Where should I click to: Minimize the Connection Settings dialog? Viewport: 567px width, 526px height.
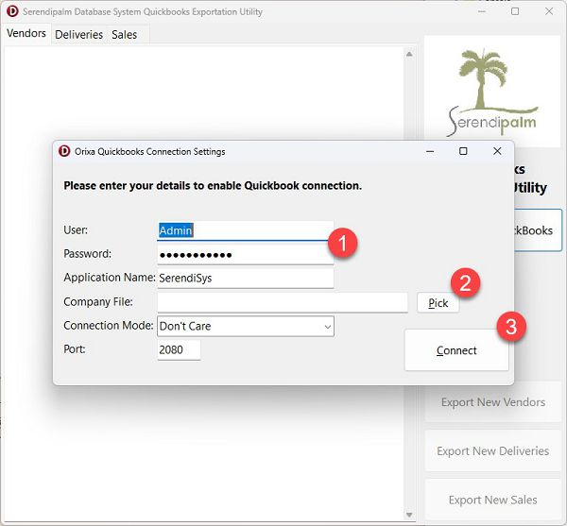(x=430, y=151)
